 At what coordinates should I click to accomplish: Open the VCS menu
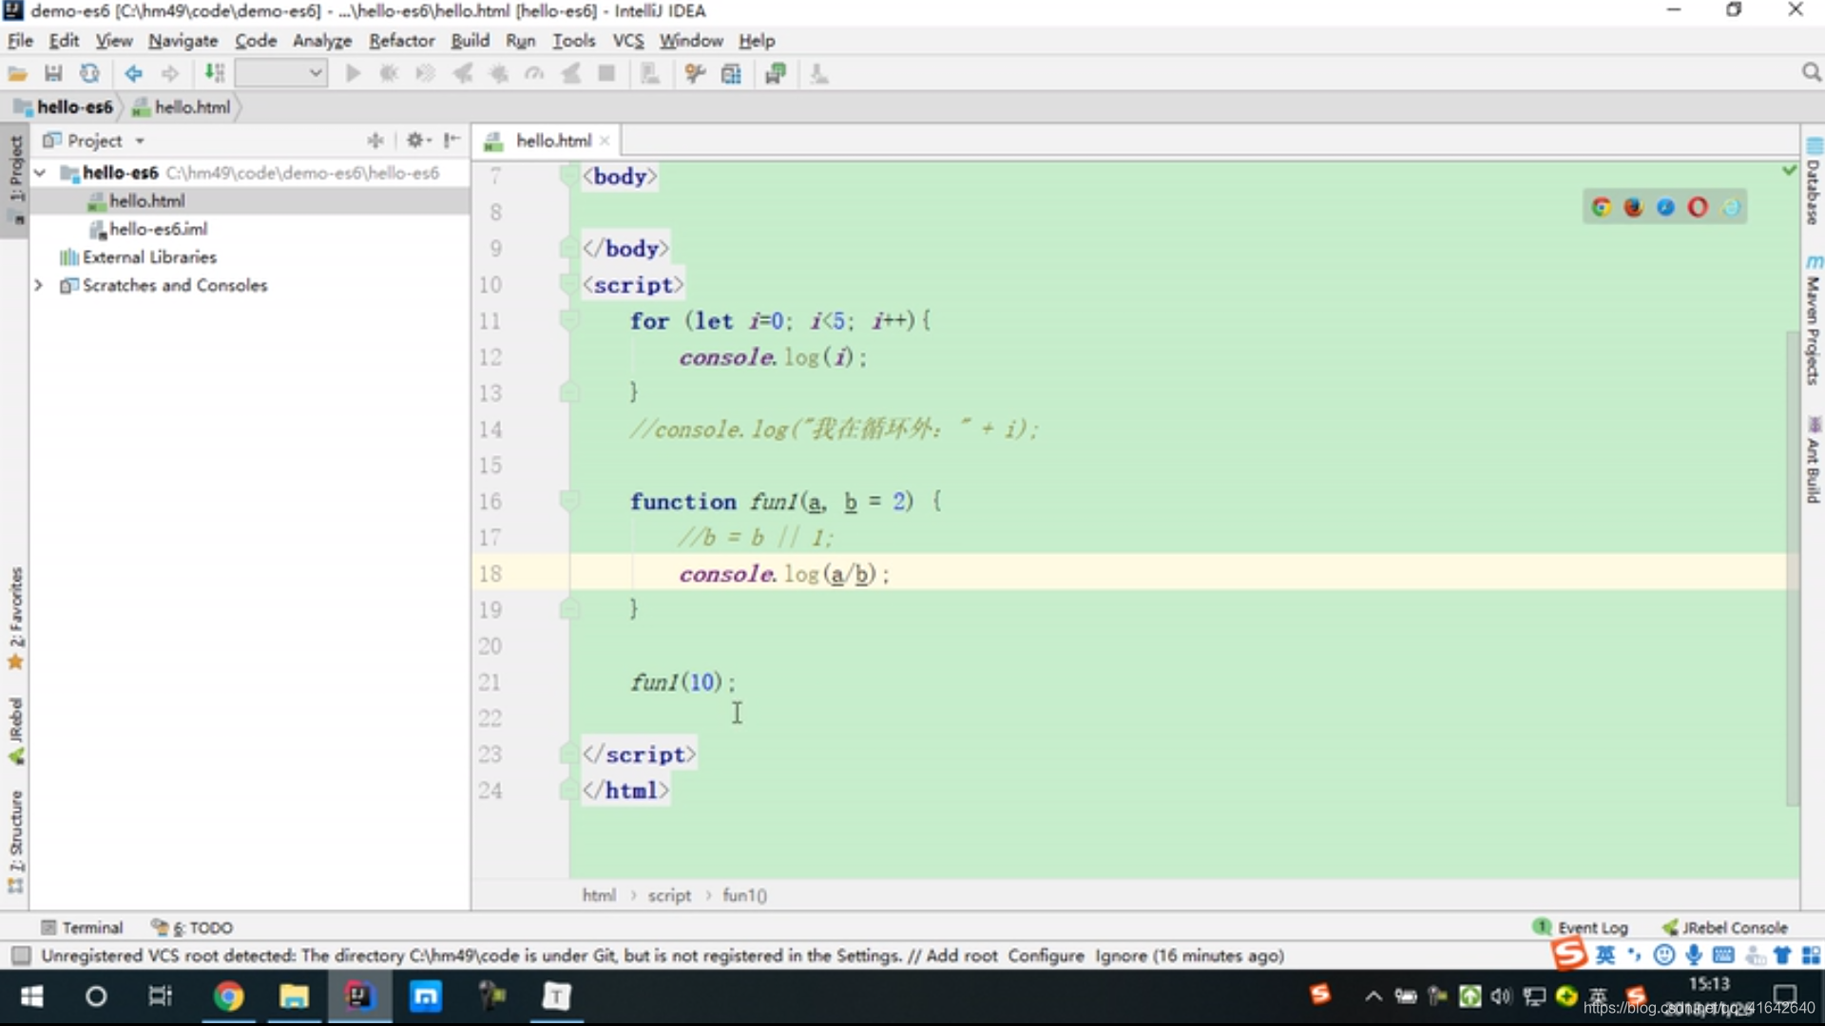[x=628, y=41]
